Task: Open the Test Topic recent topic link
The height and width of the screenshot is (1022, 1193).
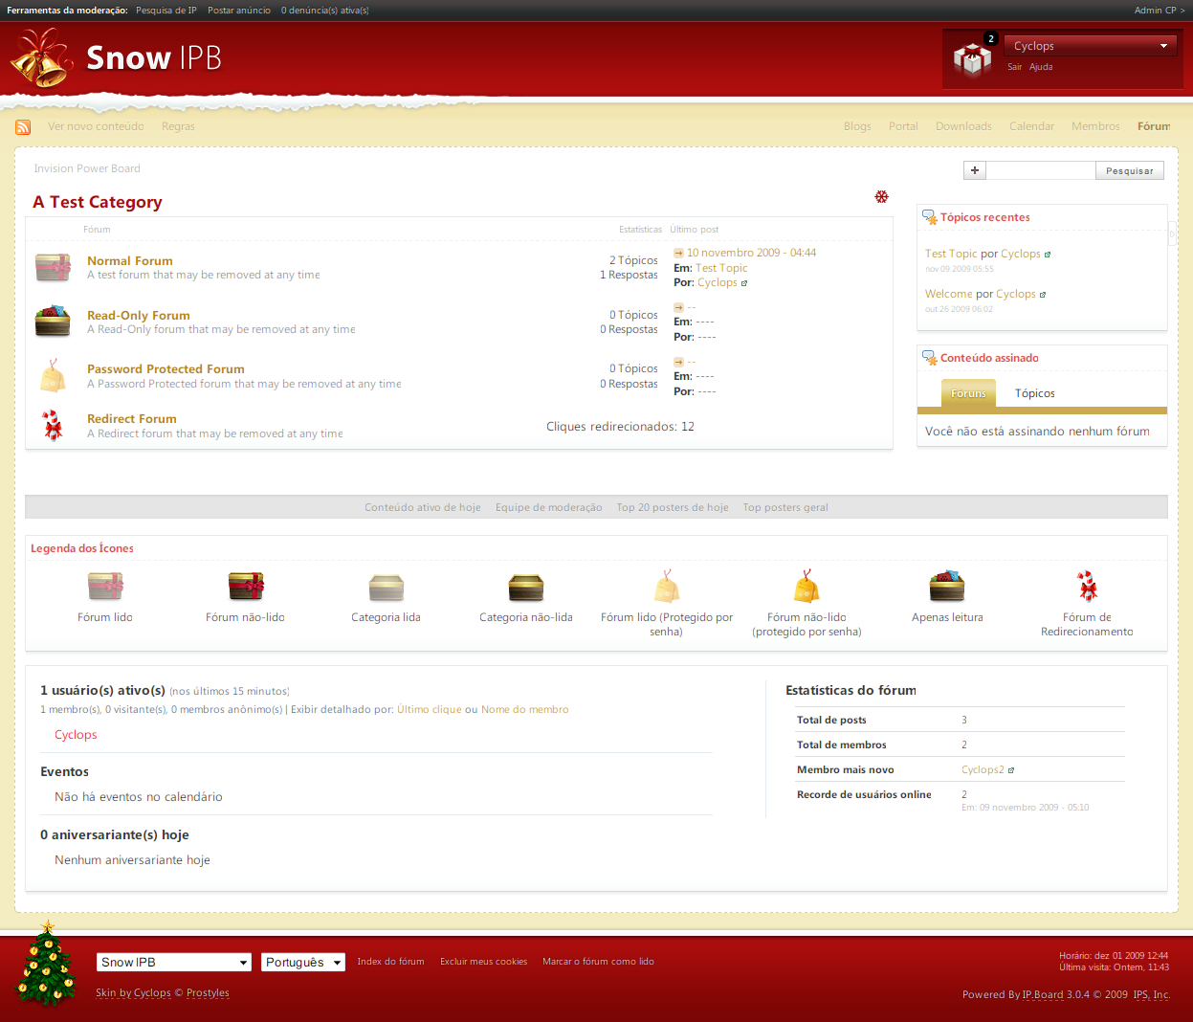Action: coord(950,254)
